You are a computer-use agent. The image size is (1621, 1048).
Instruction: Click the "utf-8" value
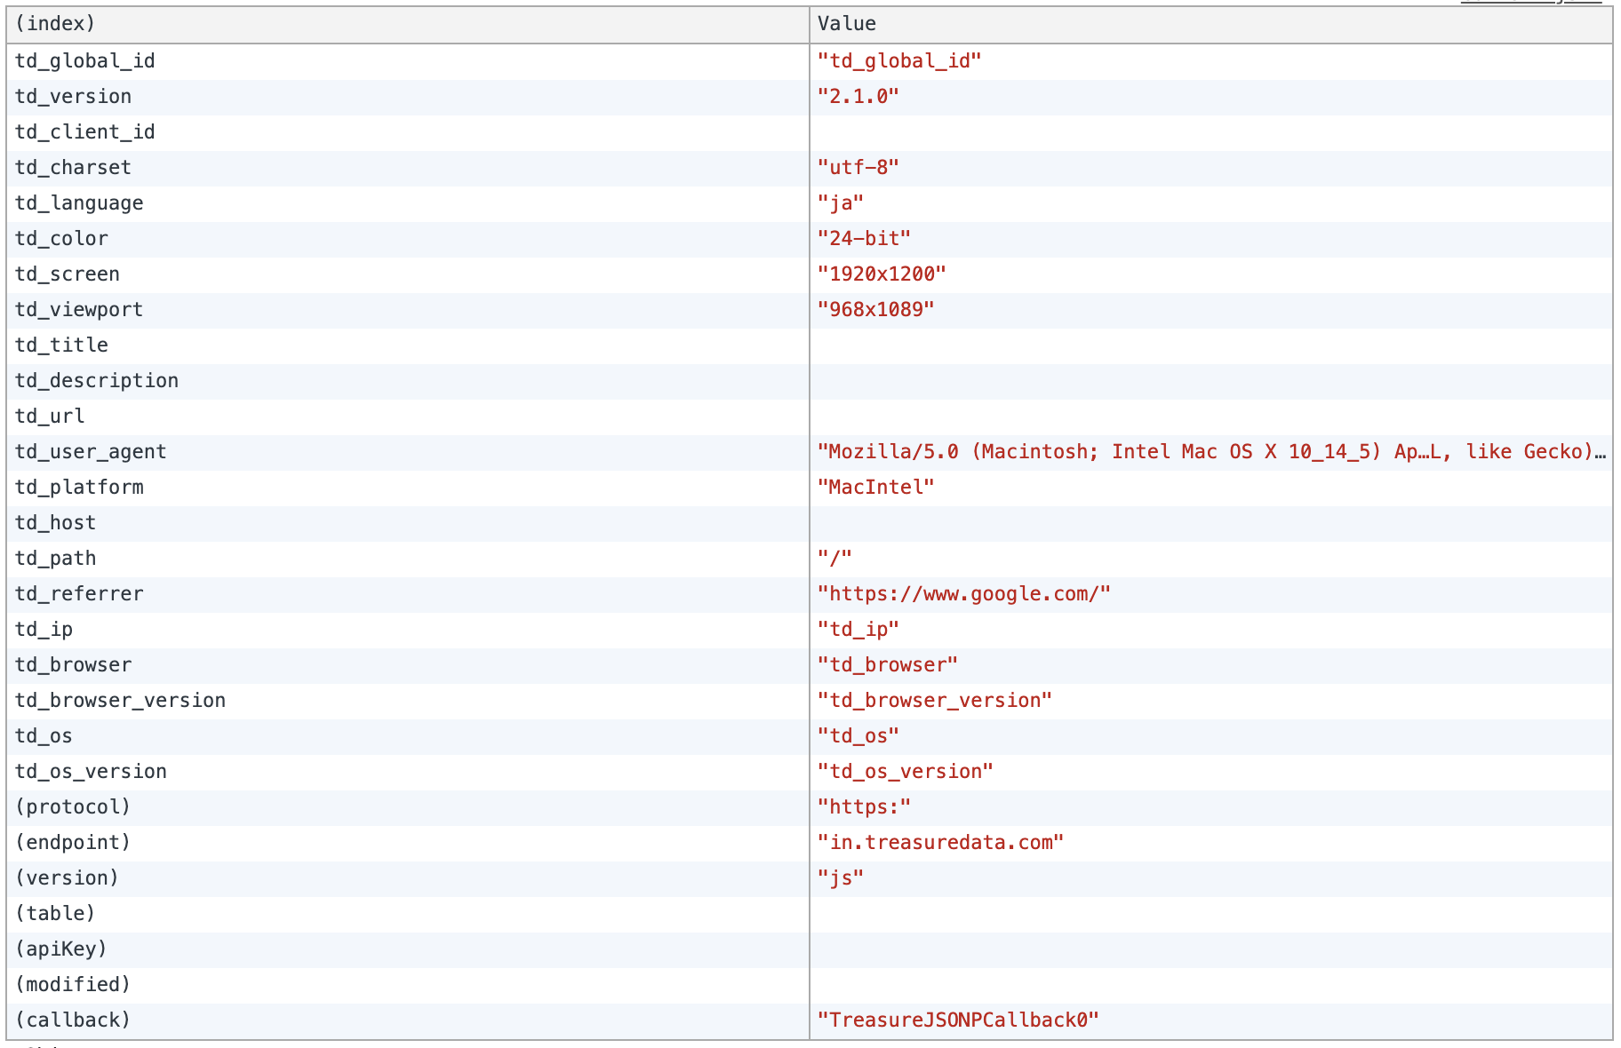(x=858, y=168)
